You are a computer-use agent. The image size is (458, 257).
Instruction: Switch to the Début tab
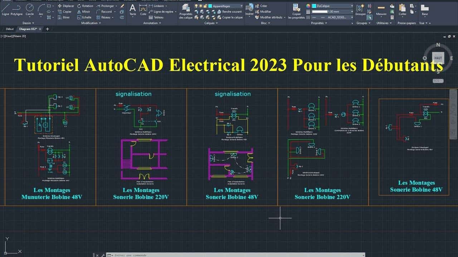point(10,29)
